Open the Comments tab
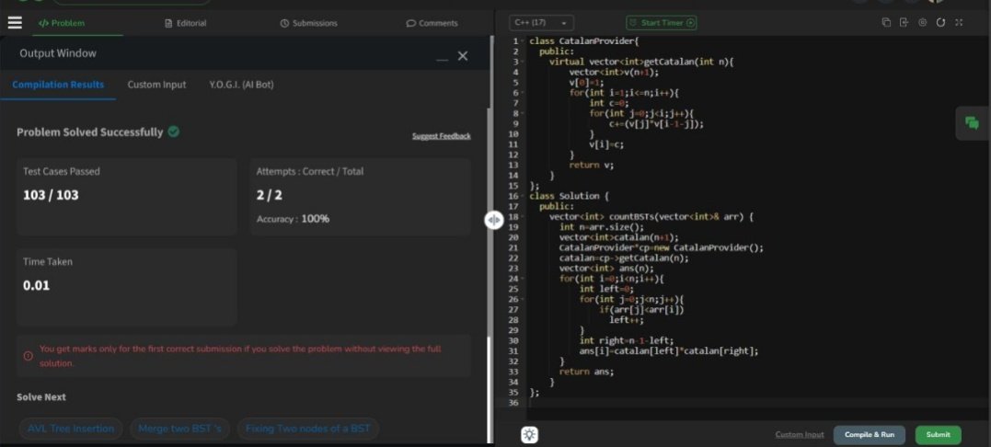Screen dimensions: 991x447 (432, 23)
